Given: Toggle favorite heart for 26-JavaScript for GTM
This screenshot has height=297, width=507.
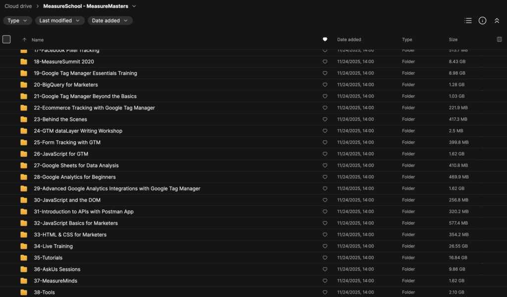Looking at the screenshot, I should [x=325, y=154].
